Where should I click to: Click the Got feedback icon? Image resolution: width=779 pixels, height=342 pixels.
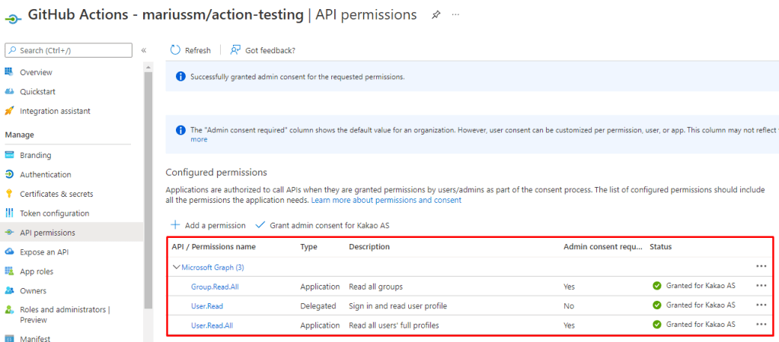pyautogui.click(x=236, y=50)
